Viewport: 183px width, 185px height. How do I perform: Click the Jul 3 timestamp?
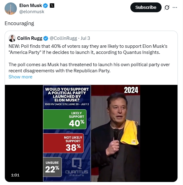85,38
